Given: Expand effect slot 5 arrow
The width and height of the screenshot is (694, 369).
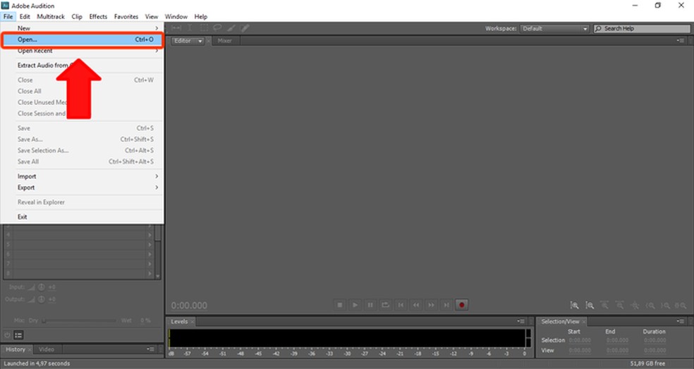Looking at the screenshot, I should (x=150, y=245).
